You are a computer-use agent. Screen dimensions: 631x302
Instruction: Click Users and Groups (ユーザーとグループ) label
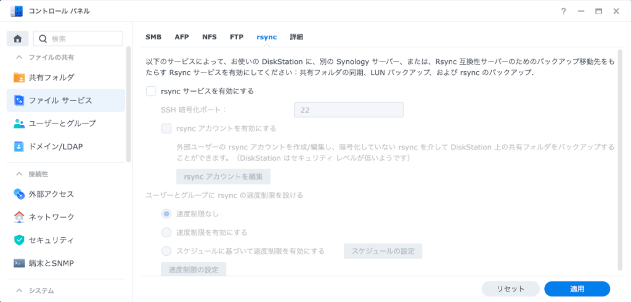coord(62,123)
